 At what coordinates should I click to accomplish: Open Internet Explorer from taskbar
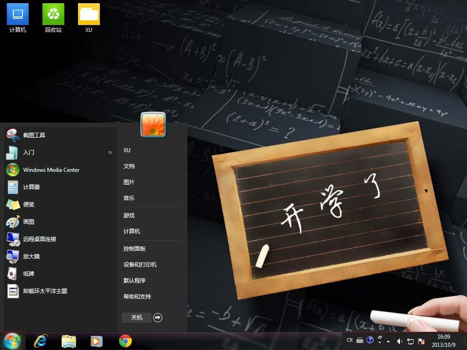[x=41, y=341]
